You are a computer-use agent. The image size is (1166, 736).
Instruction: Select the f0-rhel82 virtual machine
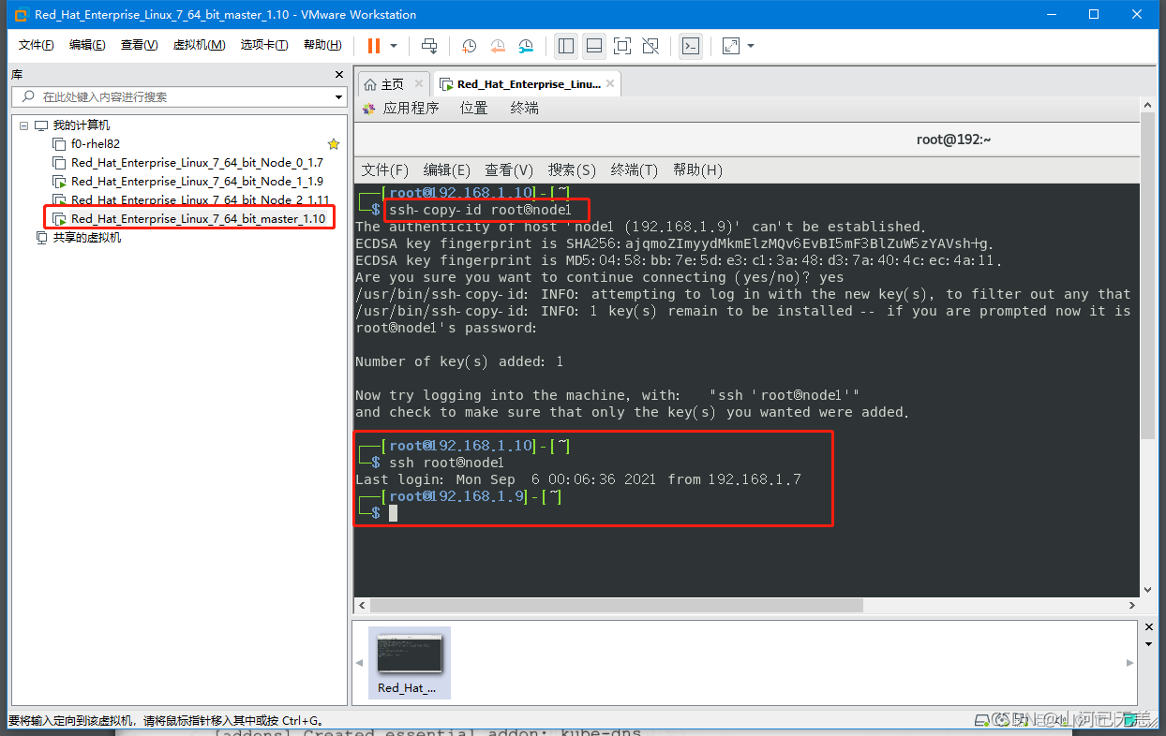[x=96, y=144]
